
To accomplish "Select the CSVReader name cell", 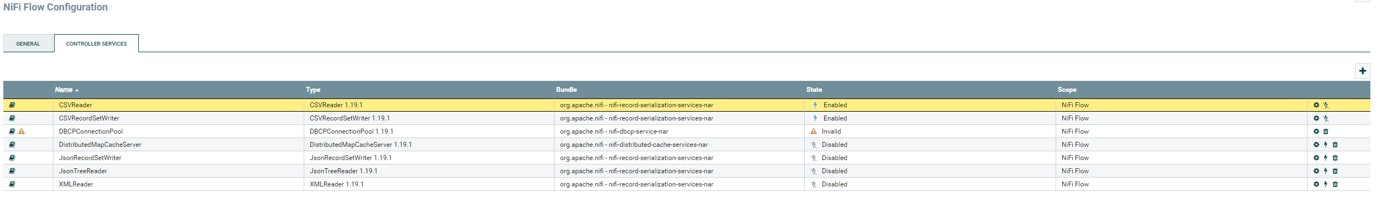I will point(178,105).
